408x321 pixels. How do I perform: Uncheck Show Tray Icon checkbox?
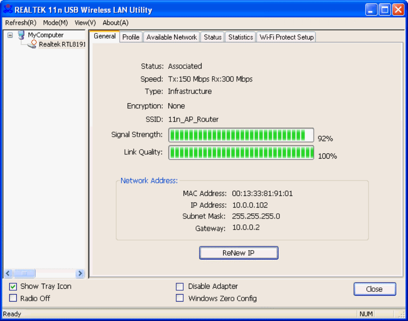pyautogui.click(x=13, y=287)
